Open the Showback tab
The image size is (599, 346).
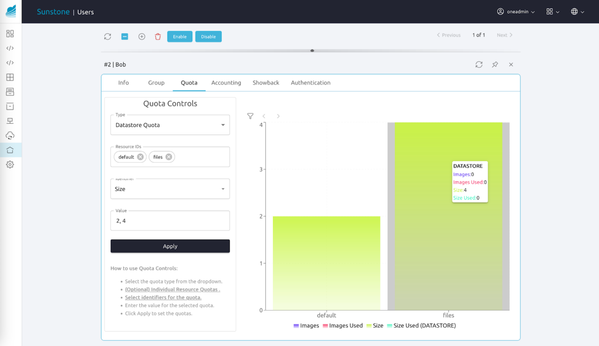[x=265, y=83]
